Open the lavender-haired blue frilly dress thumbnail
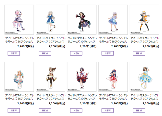 click(113, 20)
